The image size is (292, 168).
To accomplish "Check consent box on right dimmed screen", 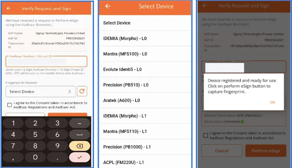I will (205, 135).
